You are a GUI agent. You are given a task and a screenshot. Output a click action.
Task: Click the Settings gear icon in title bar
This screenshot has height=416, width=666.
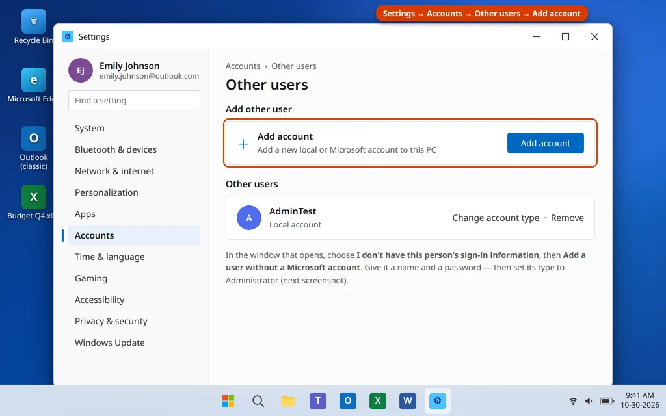click(68, 36)
